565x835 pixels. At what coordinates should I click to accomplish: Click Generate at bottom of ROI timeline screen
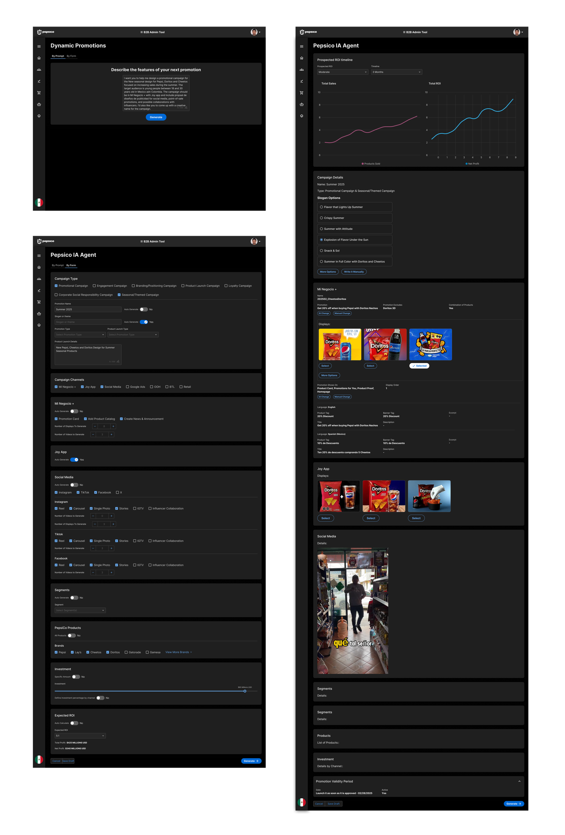click(514, 804)
